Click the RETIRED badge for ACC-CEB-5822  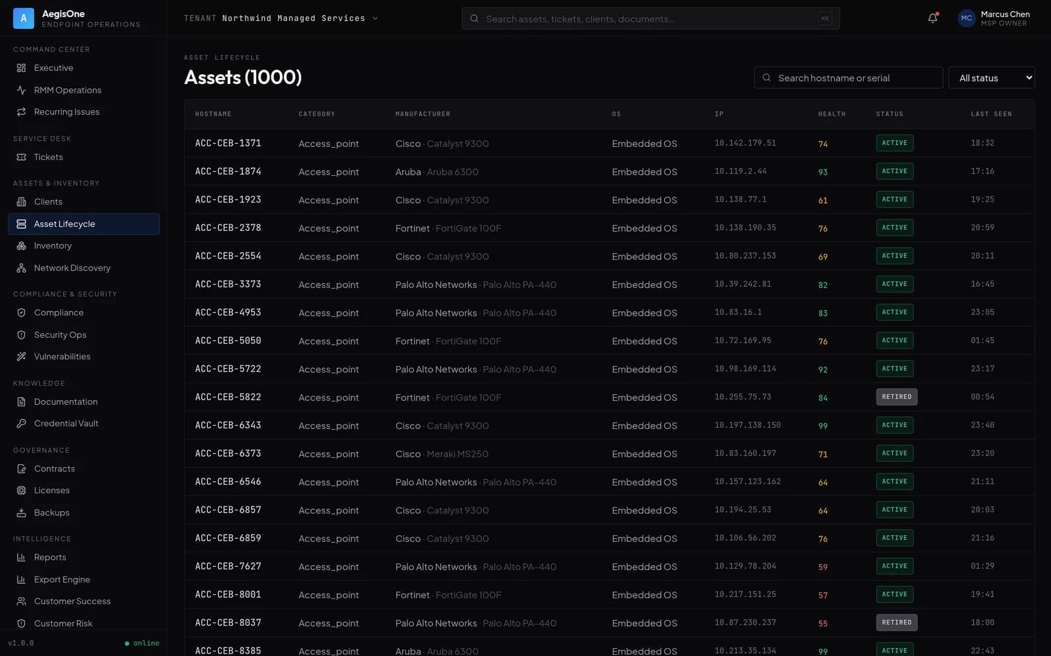tap(897, 397)
